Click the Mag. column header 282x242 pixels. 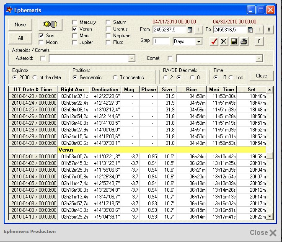click(x=130, y=90)
